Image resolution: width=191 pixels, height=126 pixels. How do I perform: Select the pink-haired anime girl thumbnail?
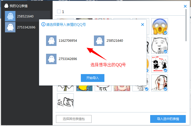coord(122,88)
